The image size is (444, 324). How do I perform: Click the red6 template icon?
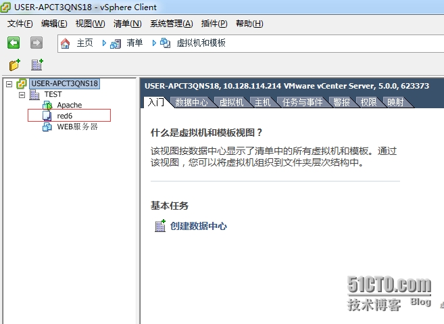(47, 116)
